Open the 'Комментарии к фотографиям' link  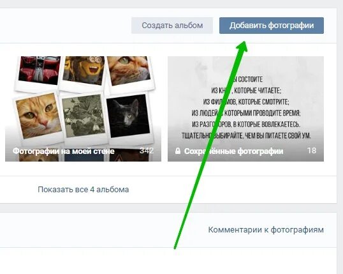coord(266,230)
